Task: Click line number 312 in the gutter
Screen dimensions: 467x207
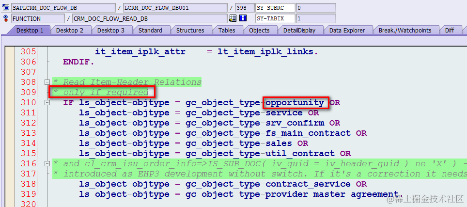Action: pyautogui.click(x=29, y=123)
